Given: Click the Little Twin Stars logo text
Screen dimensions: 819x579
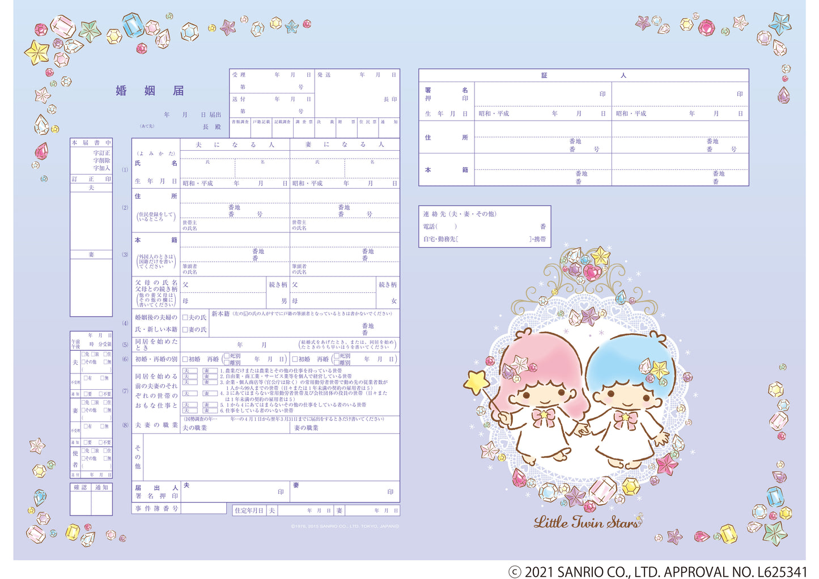Looking at the screenshot, I should pos(587,522).
